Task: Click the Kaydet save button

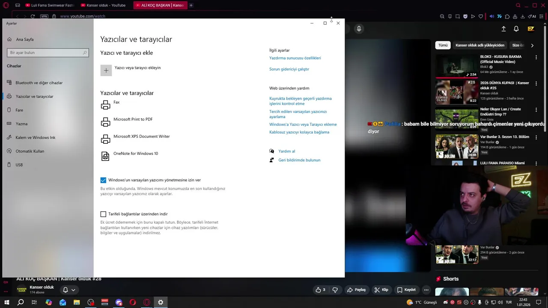Action: pos(406,290)
